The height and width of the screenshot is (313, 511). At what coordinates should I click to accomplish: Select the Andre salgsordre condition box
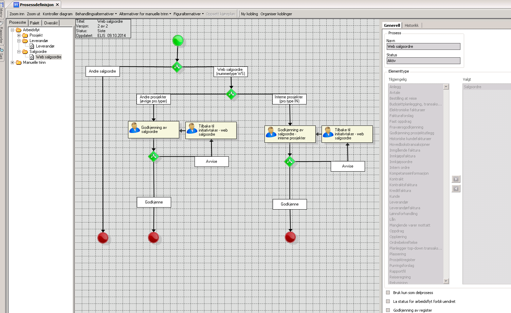(x=103, y=71)
